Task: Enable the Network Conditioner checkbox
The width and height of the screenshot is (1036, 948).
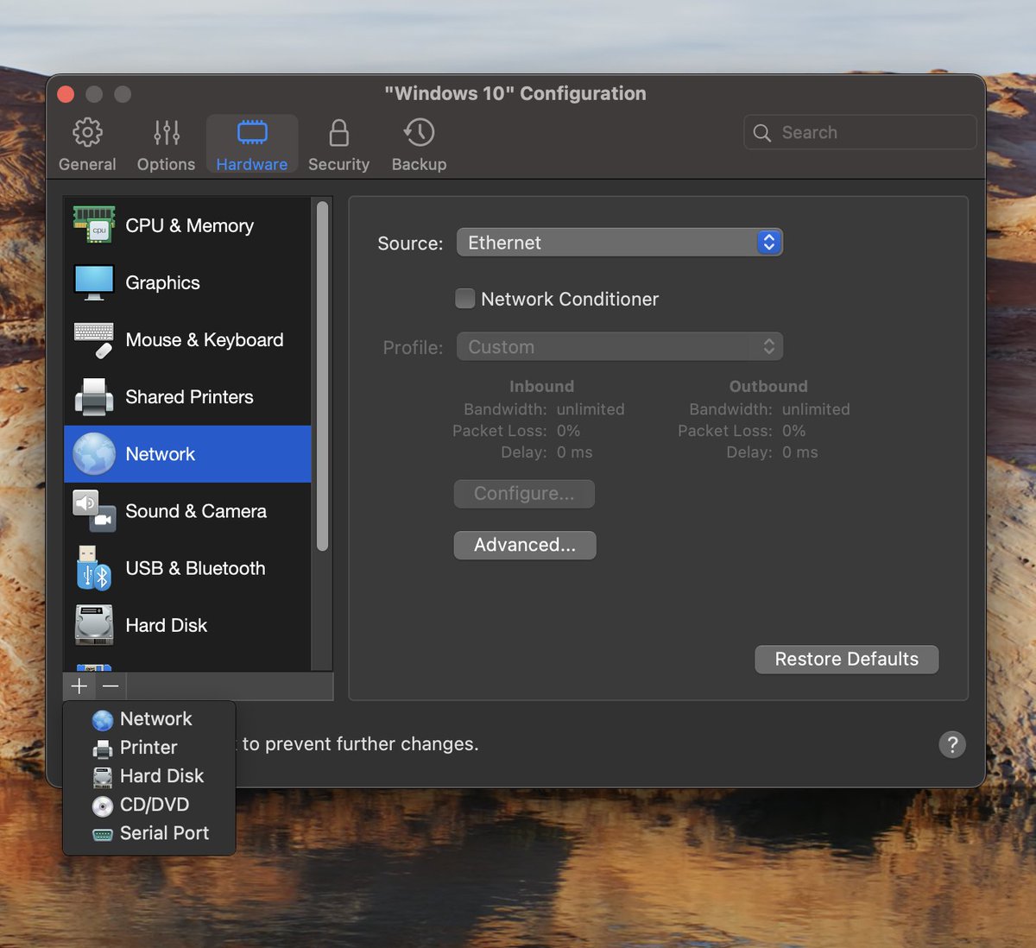Action: [x=465, y=299]
